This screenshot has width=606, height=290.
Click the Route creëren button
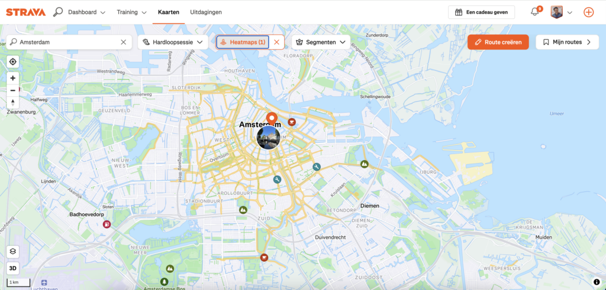tap(498, 42)
